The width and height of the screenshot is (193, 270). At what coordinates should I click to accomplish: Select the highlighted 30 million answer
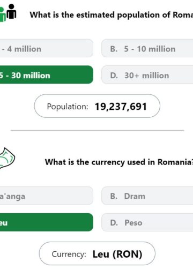[47, 74]
